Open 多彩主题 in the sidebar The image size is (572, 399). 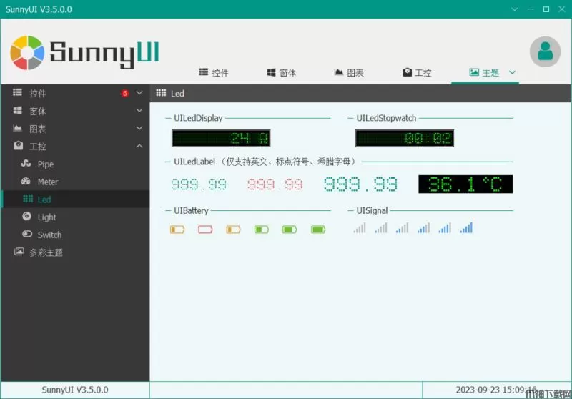(x=46, y=252)
